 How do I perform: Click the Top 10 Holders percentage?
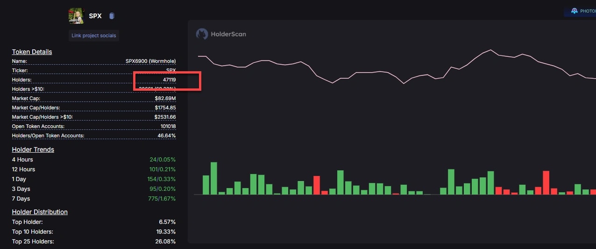coord(166,232)
